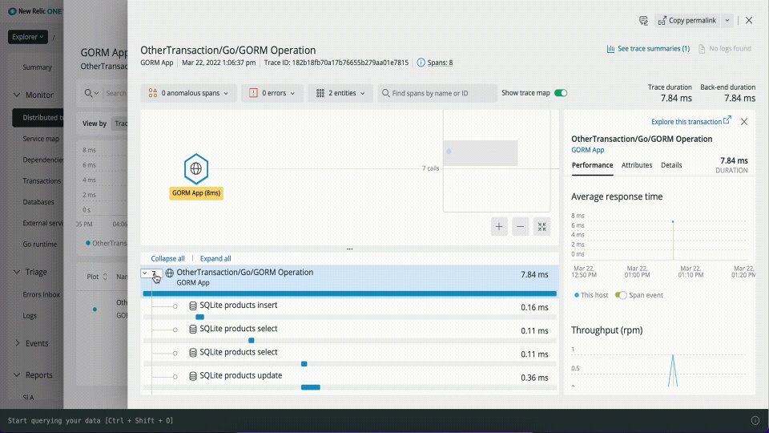Click Expand all spans
This screenshot has width=769, height=433.
click(215, 258)
